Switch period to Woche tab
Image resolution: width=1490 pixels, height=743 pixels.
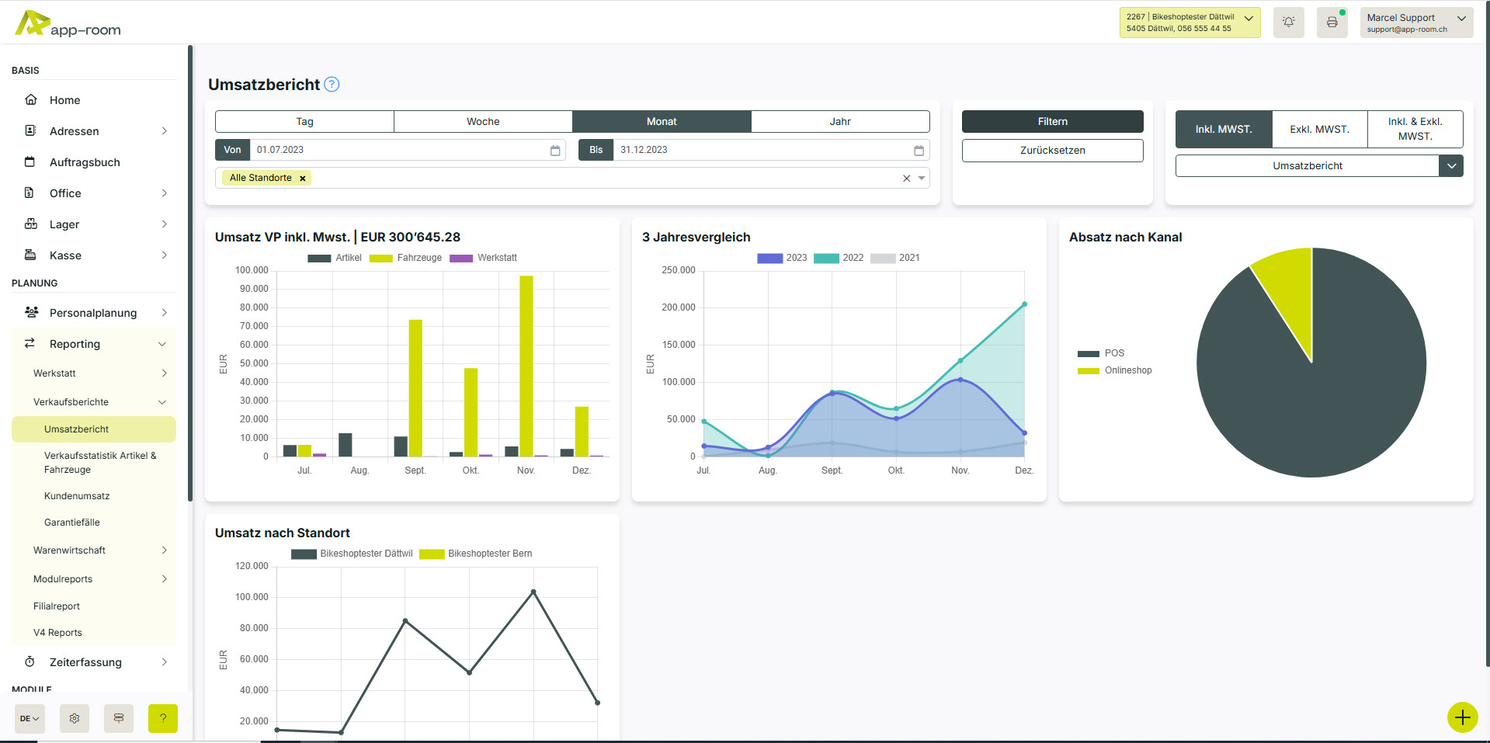pos(483,122)
